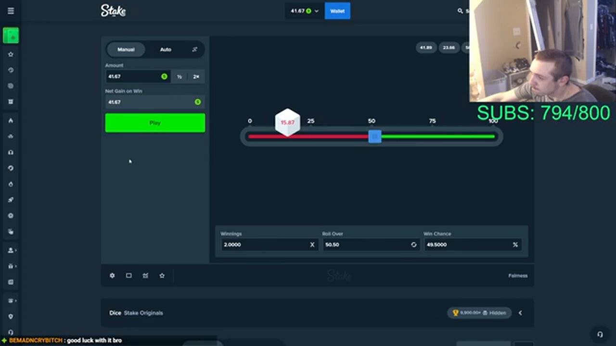Click the swap icon next to Auto
Viewport: 616px width, 346px height.
(x=194, y=49)
